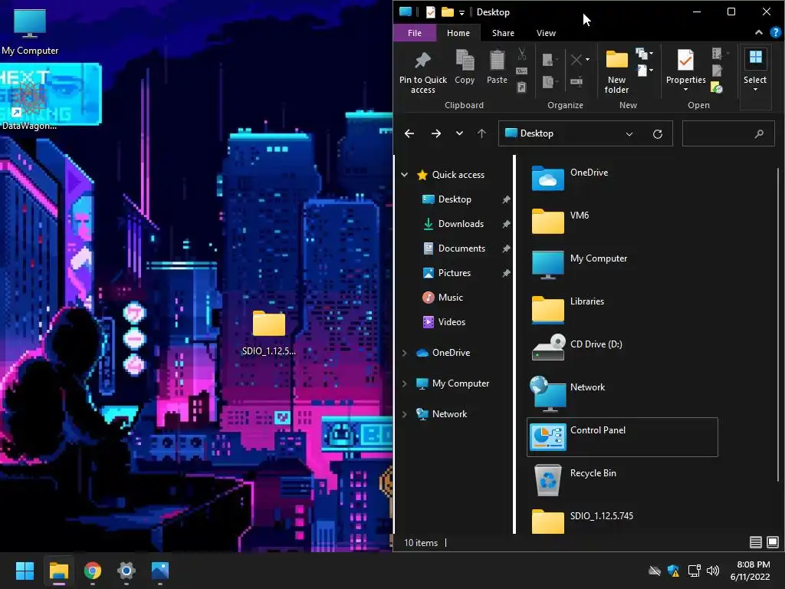
Task: Open the File menu tab
Action: (x=415, y=33)
